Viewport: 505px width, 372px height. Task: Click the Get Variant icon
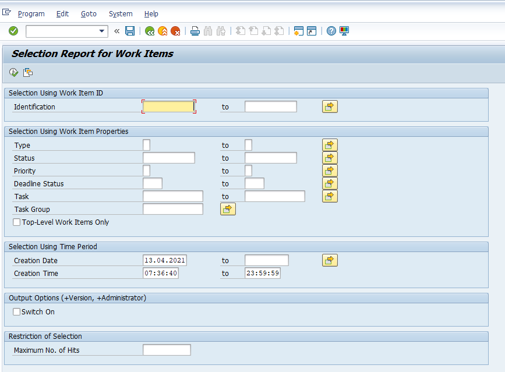click(x=28, y=72)
